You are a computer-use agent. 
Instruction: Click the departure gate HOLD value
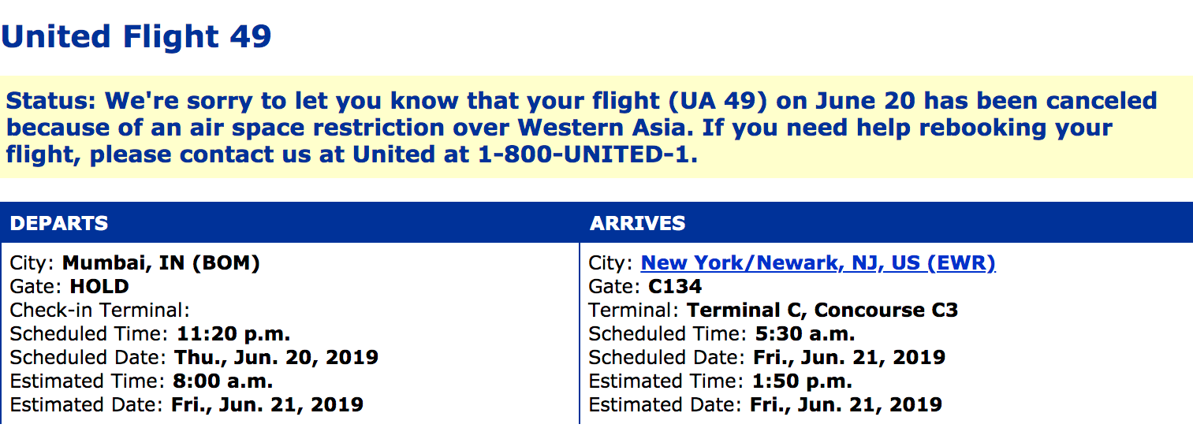(x=99, y=287)
